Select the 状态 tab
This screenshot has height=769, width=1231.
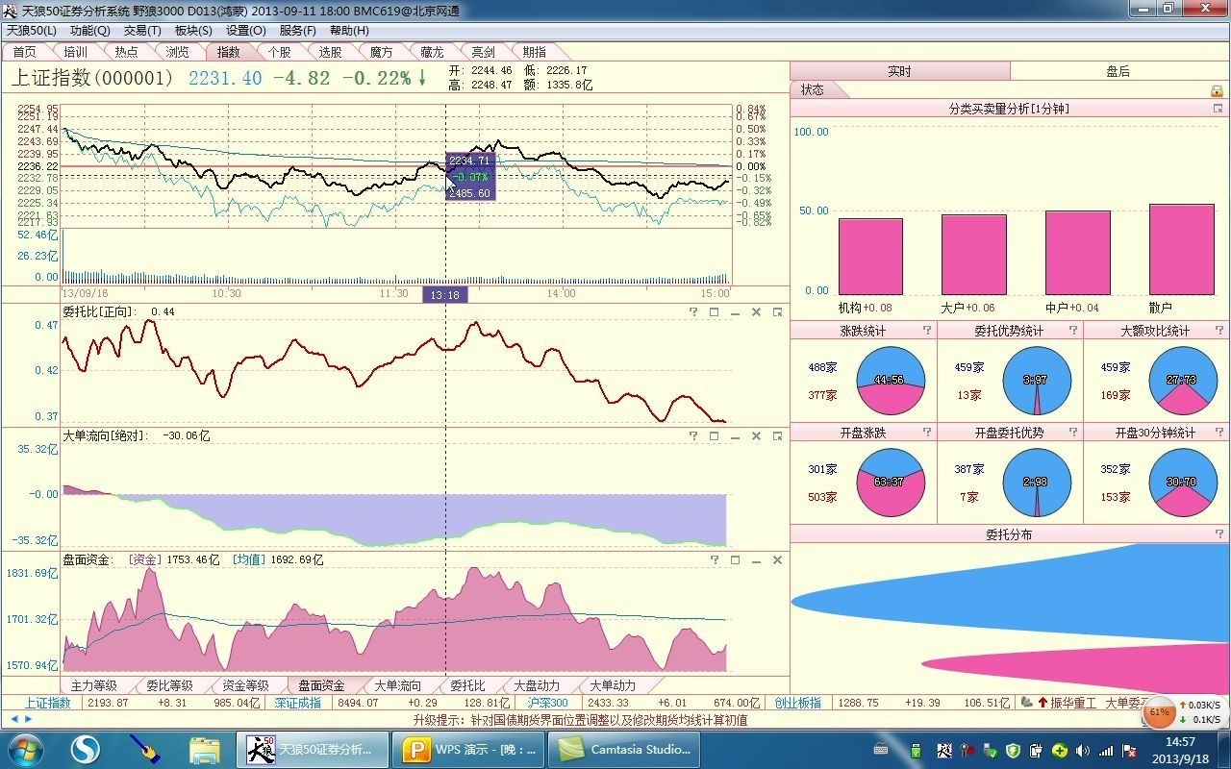tap(813, 89)
